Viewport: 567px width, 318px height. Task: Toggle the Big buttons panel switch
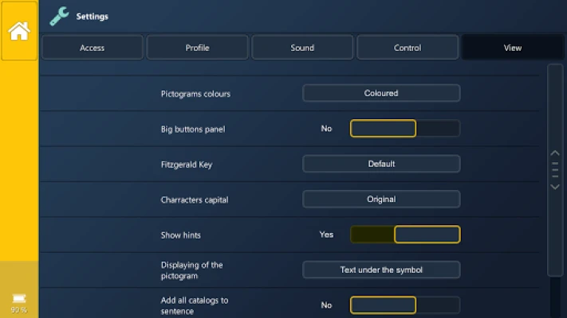405,129
